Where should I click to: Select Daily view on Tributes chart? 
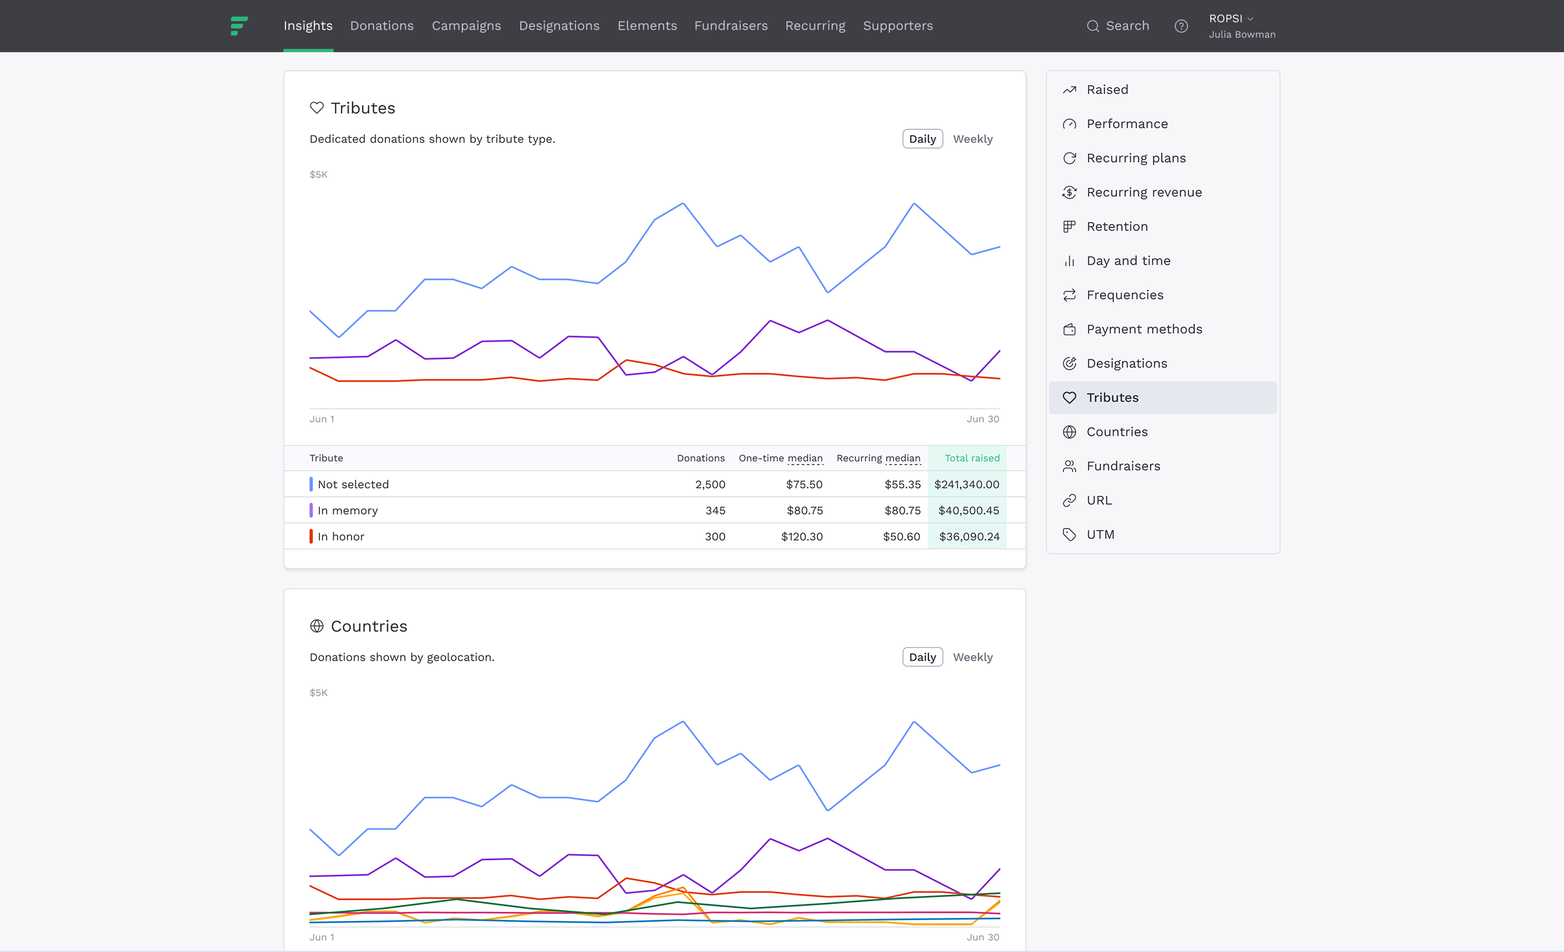[x=922, y=139]
